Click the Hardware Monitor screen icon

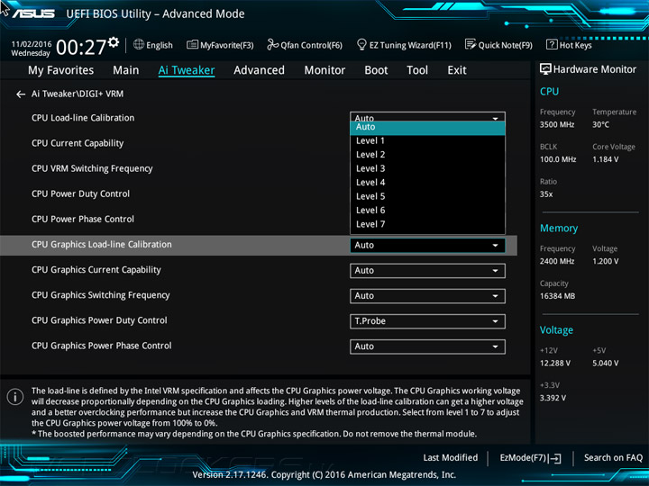(x=545, y=69)
